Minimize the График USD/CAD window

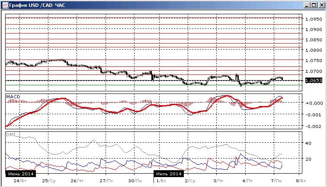tap(306, 5)
